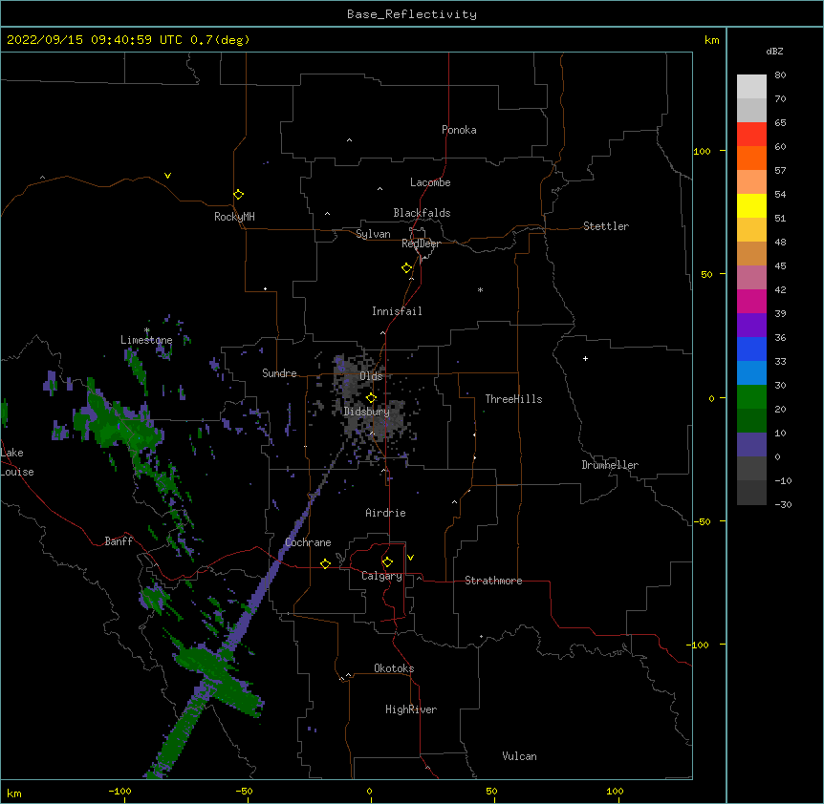This screenshot has width=824, height=804.
Task: Click the yellow marker near RockyMH
Action: pos(238,195)
